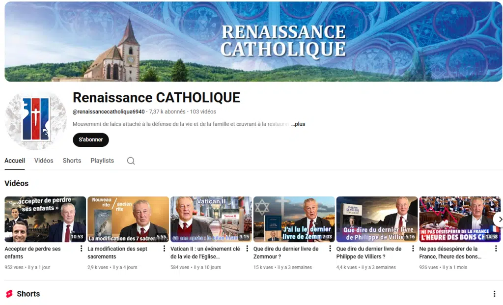Switch to the Vidéos tab

pos(44,161)
